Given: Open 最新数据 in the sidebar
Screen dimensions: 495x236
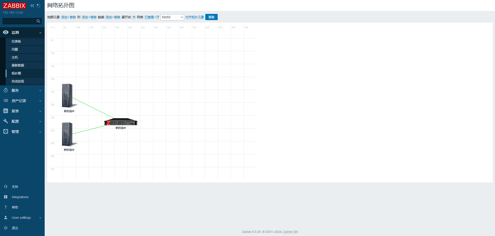Looking at the screenshot, I should pyautogui.click(x=18, y=65).
